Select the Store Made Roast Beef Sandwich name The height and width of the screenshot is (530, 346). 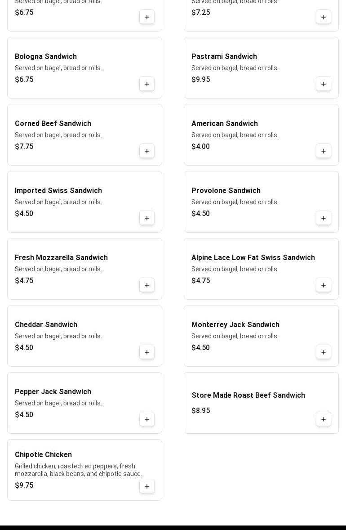point(248,395)
